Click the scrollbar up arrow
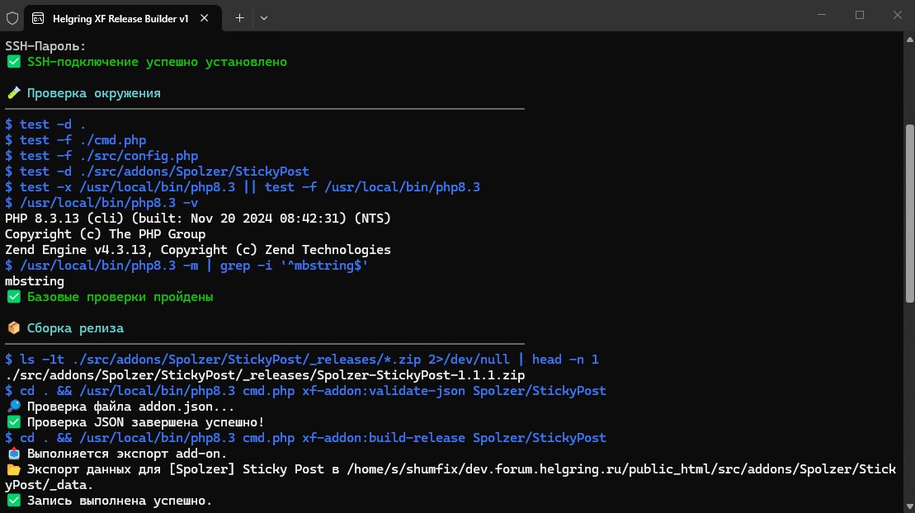The height and width of the screenshot is (513, 915). coord(910,40)
